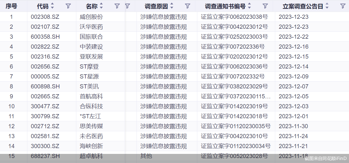This screenshot has width=349, height=163.
Task: Click the sort arrows beside 代码
Action: click(53, 6)
